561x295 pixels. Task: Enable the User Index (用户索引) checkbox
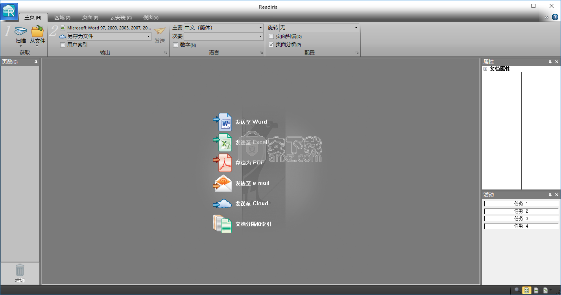click(63, 45)
